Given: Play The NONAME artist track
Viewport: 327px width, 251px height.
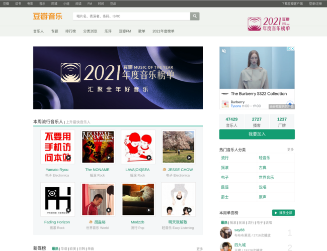Looking at the screenshot, I should coord(109,158).
